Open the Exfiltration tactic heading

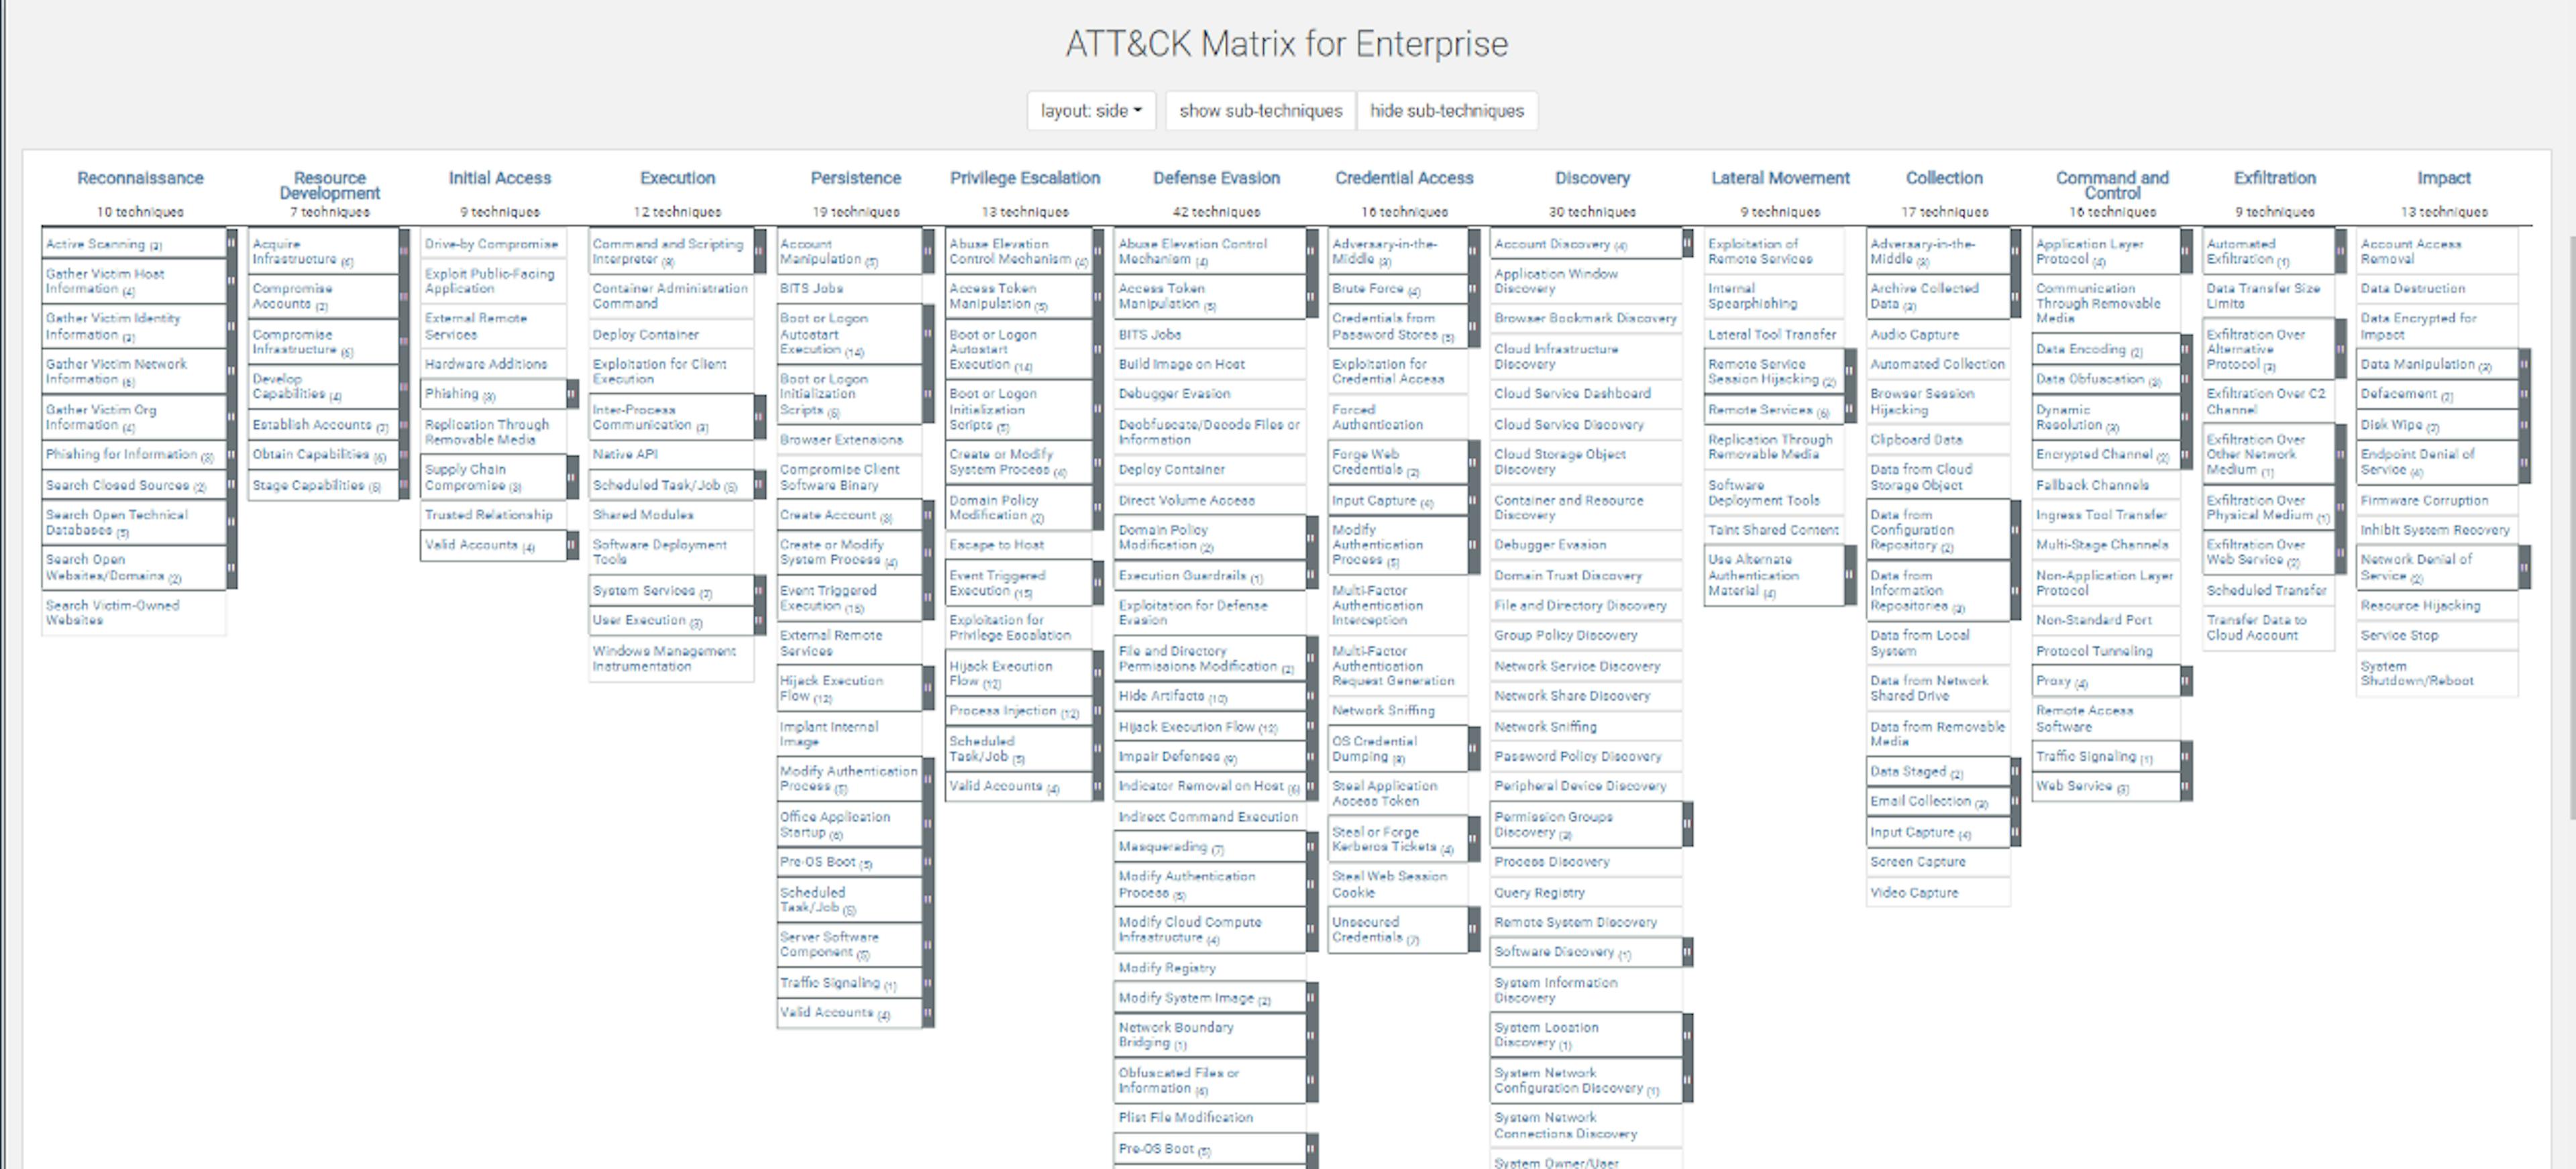point(2275,178)
